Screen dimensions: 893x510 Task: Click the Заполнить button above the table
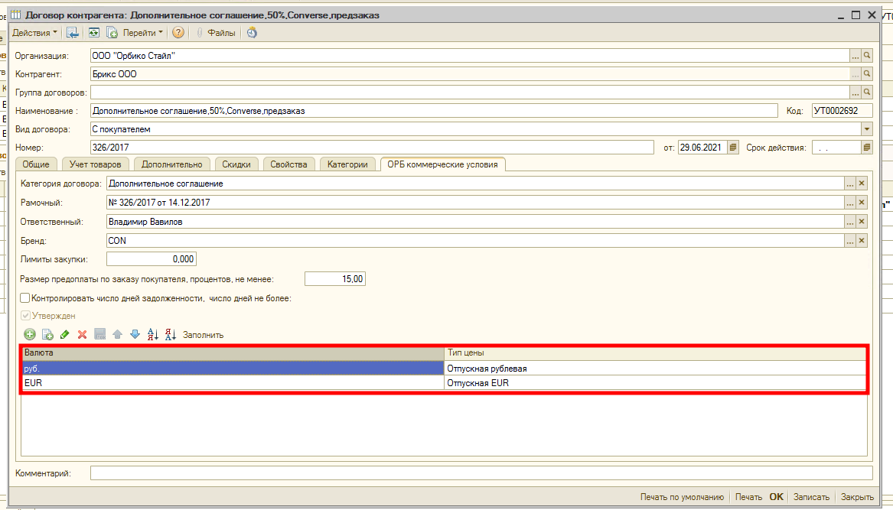(203, 334)
